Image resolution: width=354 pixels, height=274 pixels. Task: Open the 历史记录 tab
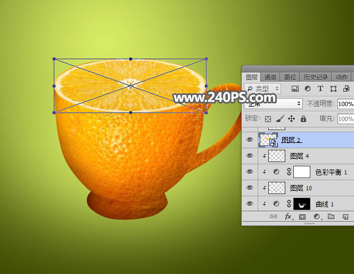[316, 77]
